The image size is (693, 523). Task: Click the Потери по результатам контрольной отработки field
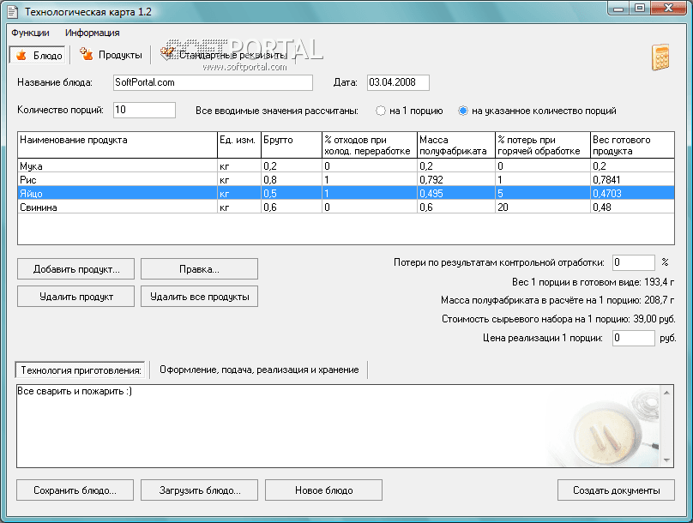pos(633,262)
